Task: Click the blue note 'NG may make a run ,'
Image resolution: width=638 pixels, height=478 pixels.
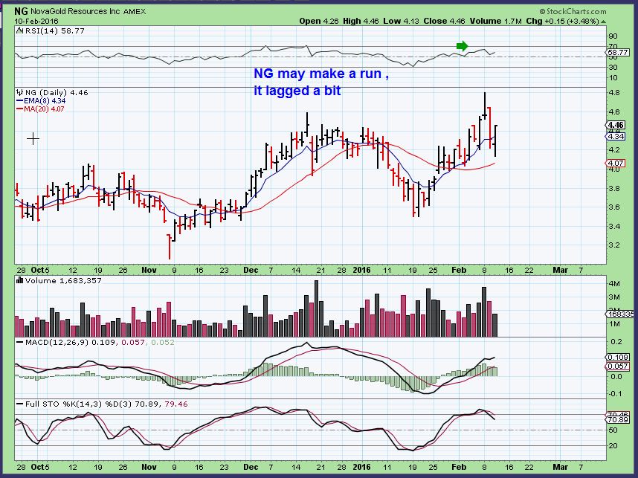Action: [321, 74]
